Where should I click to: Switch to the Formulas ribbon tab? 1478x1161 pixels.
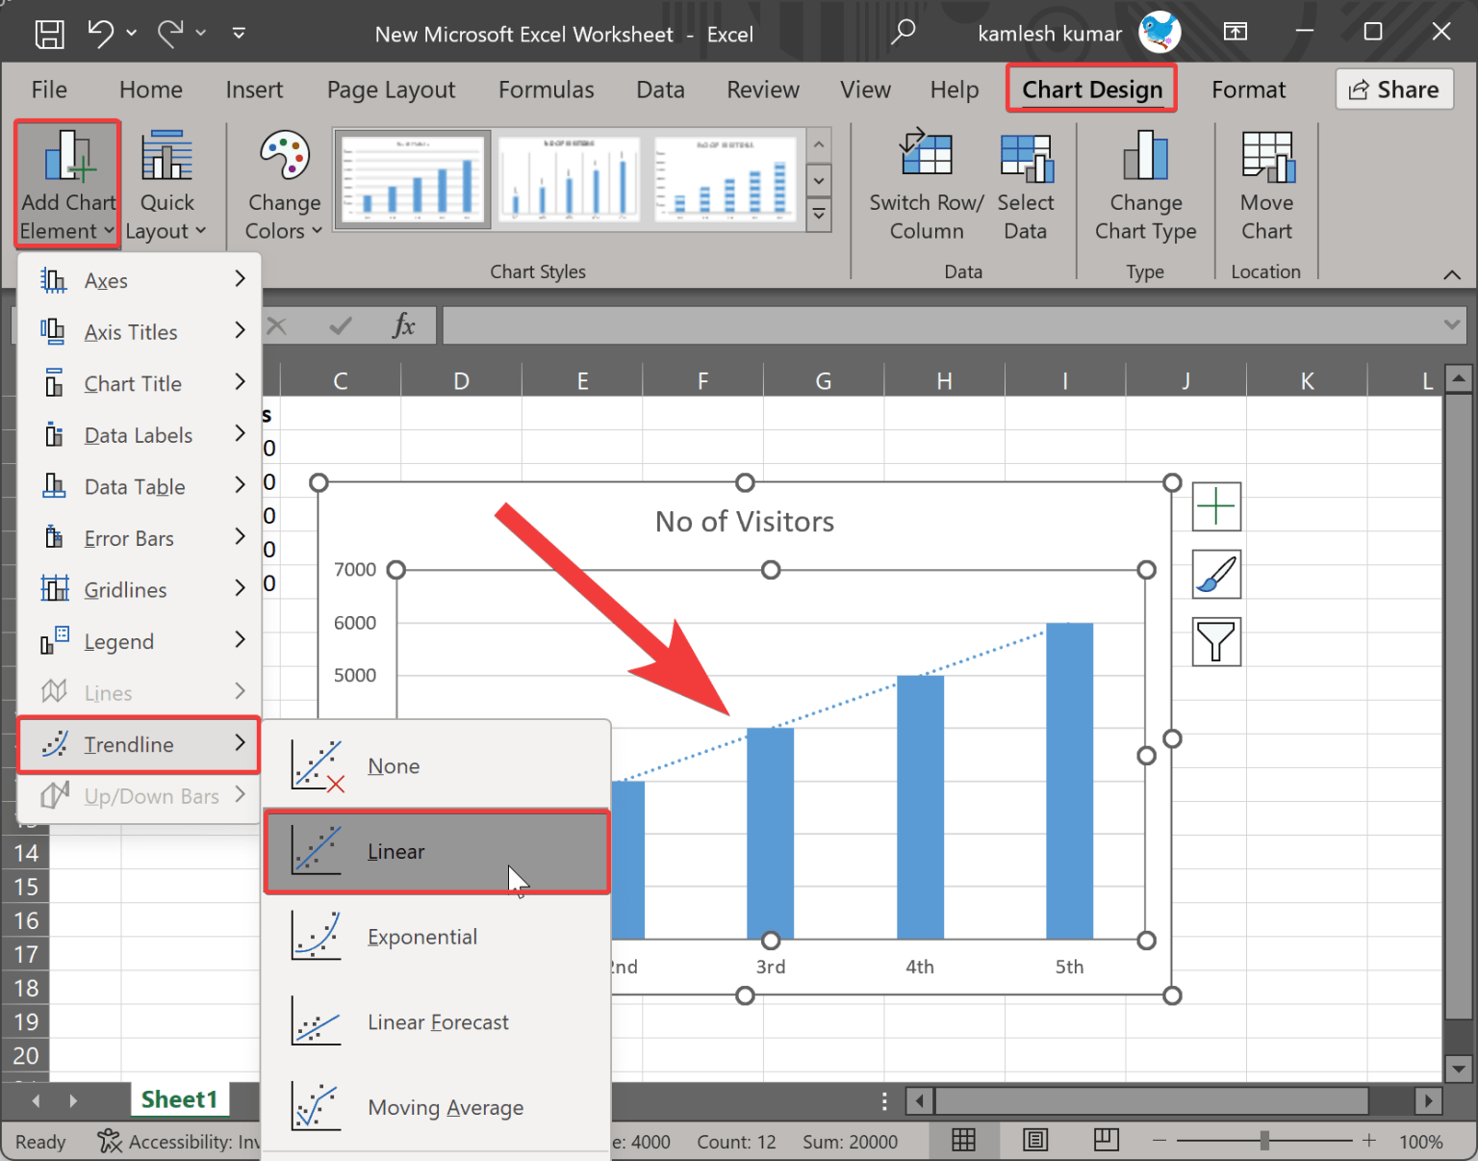pos(546,90)
